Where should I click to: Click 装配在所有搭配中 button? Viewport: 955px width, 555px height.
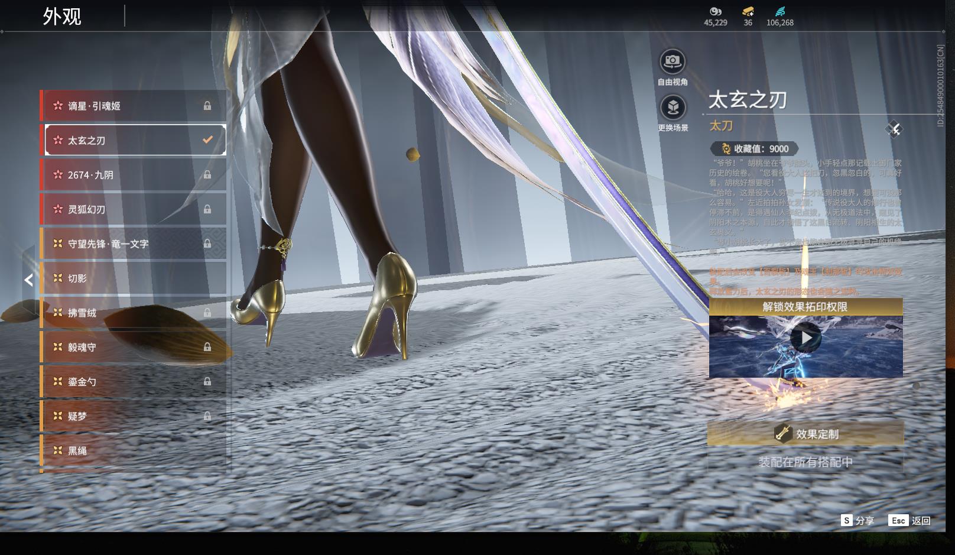pos(805,462)
